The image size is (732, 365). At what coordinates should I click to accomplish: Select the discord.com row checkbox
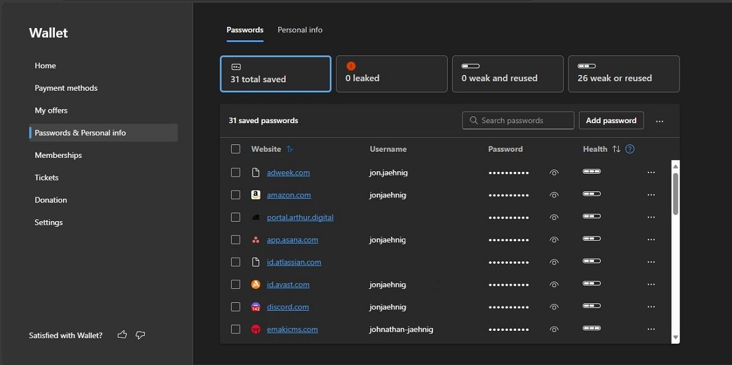coord(235,307)
